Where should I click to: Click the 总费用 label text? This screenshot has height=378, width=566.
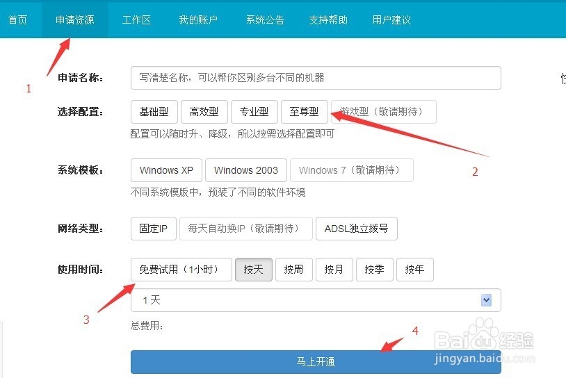click(x=147, y=326)
